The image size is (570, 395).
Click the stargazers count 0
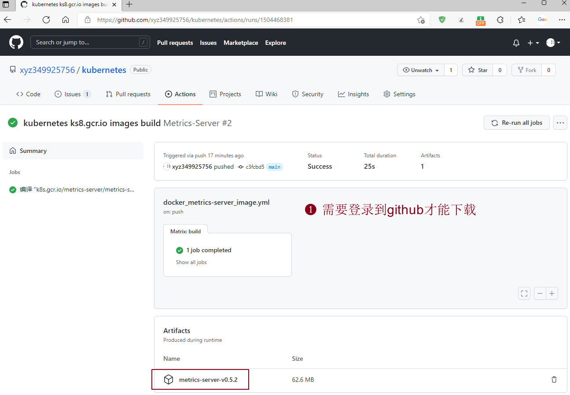(x=500, y=70)
